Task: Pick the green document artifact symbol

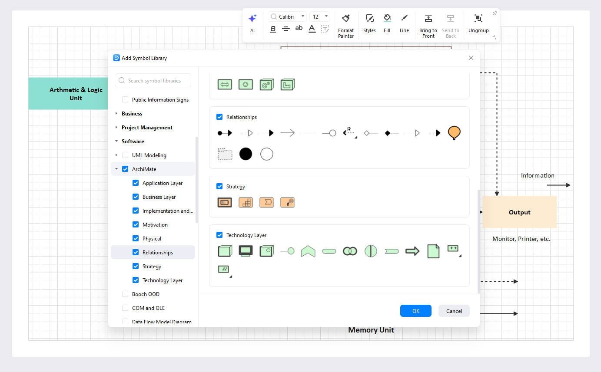Action: [433, 251]
